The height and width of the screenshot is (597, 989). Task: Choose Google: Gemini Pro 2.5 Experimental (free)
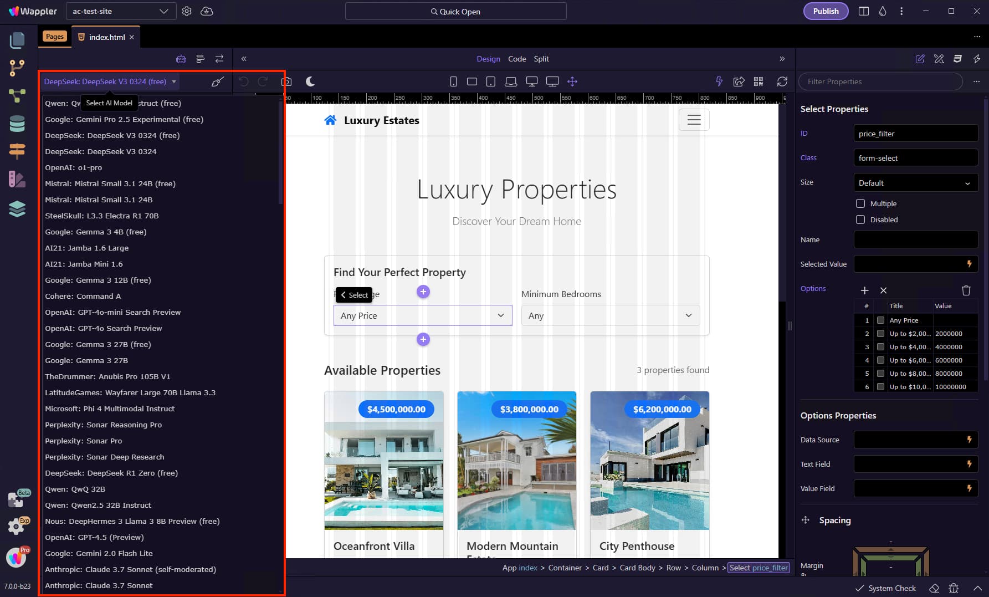tap(124, 119)
